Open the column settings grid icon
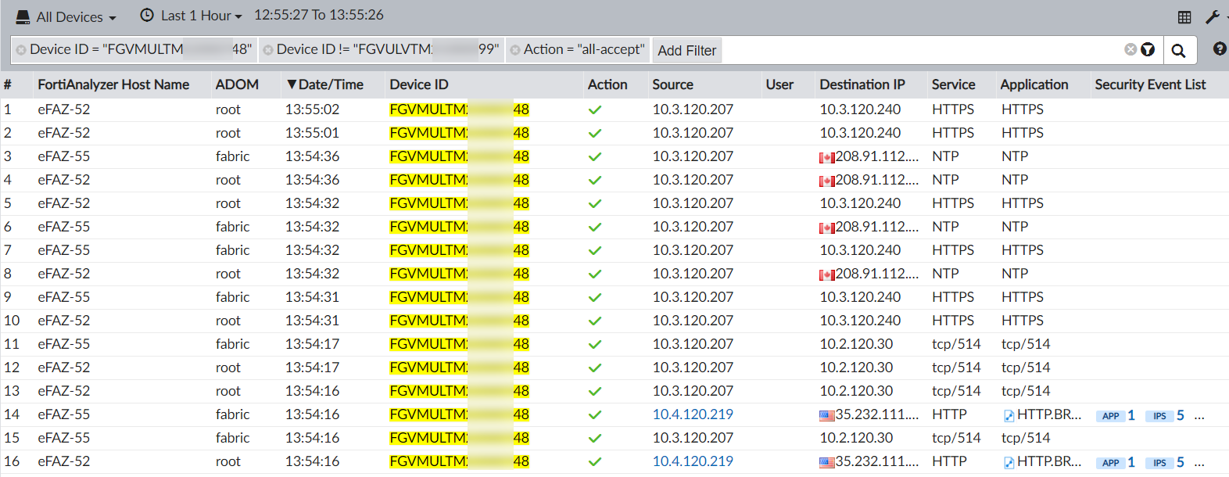1229x477 pixels. [x=1184, y=16]
